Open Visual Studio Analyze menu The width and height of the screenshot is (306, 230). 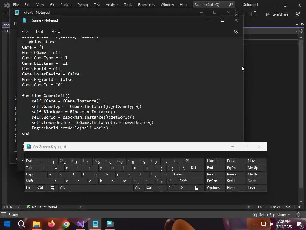(x=112, y=5)
